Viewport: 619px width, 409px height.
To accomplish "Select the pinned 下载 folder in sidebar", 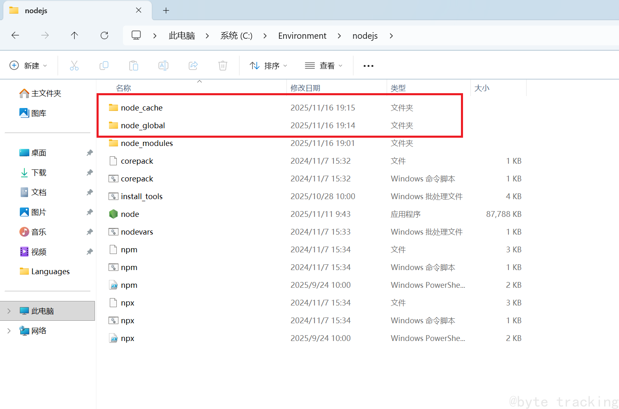I will click(38, 172).
